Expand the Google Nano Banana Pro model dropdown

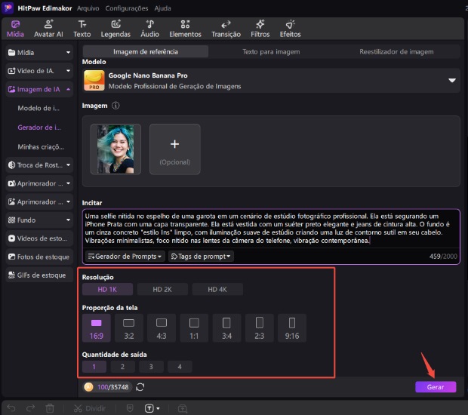pyautogui.click(x=452, y=80)
